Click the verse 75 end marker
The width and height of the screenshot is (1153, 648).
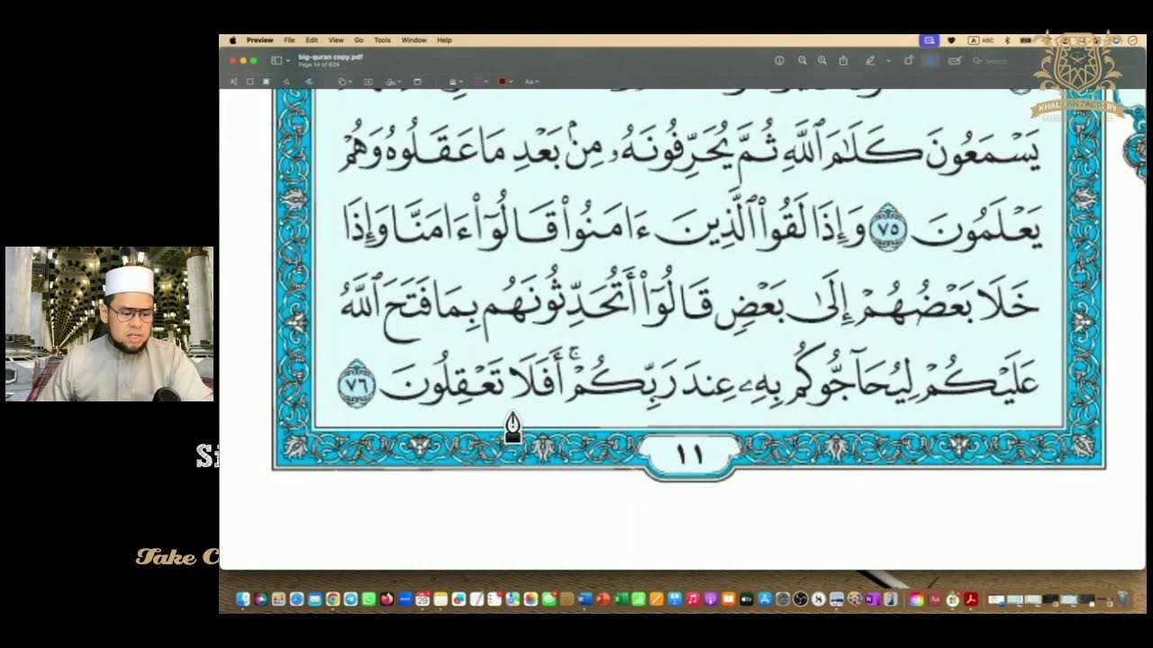tap(887, 226)
